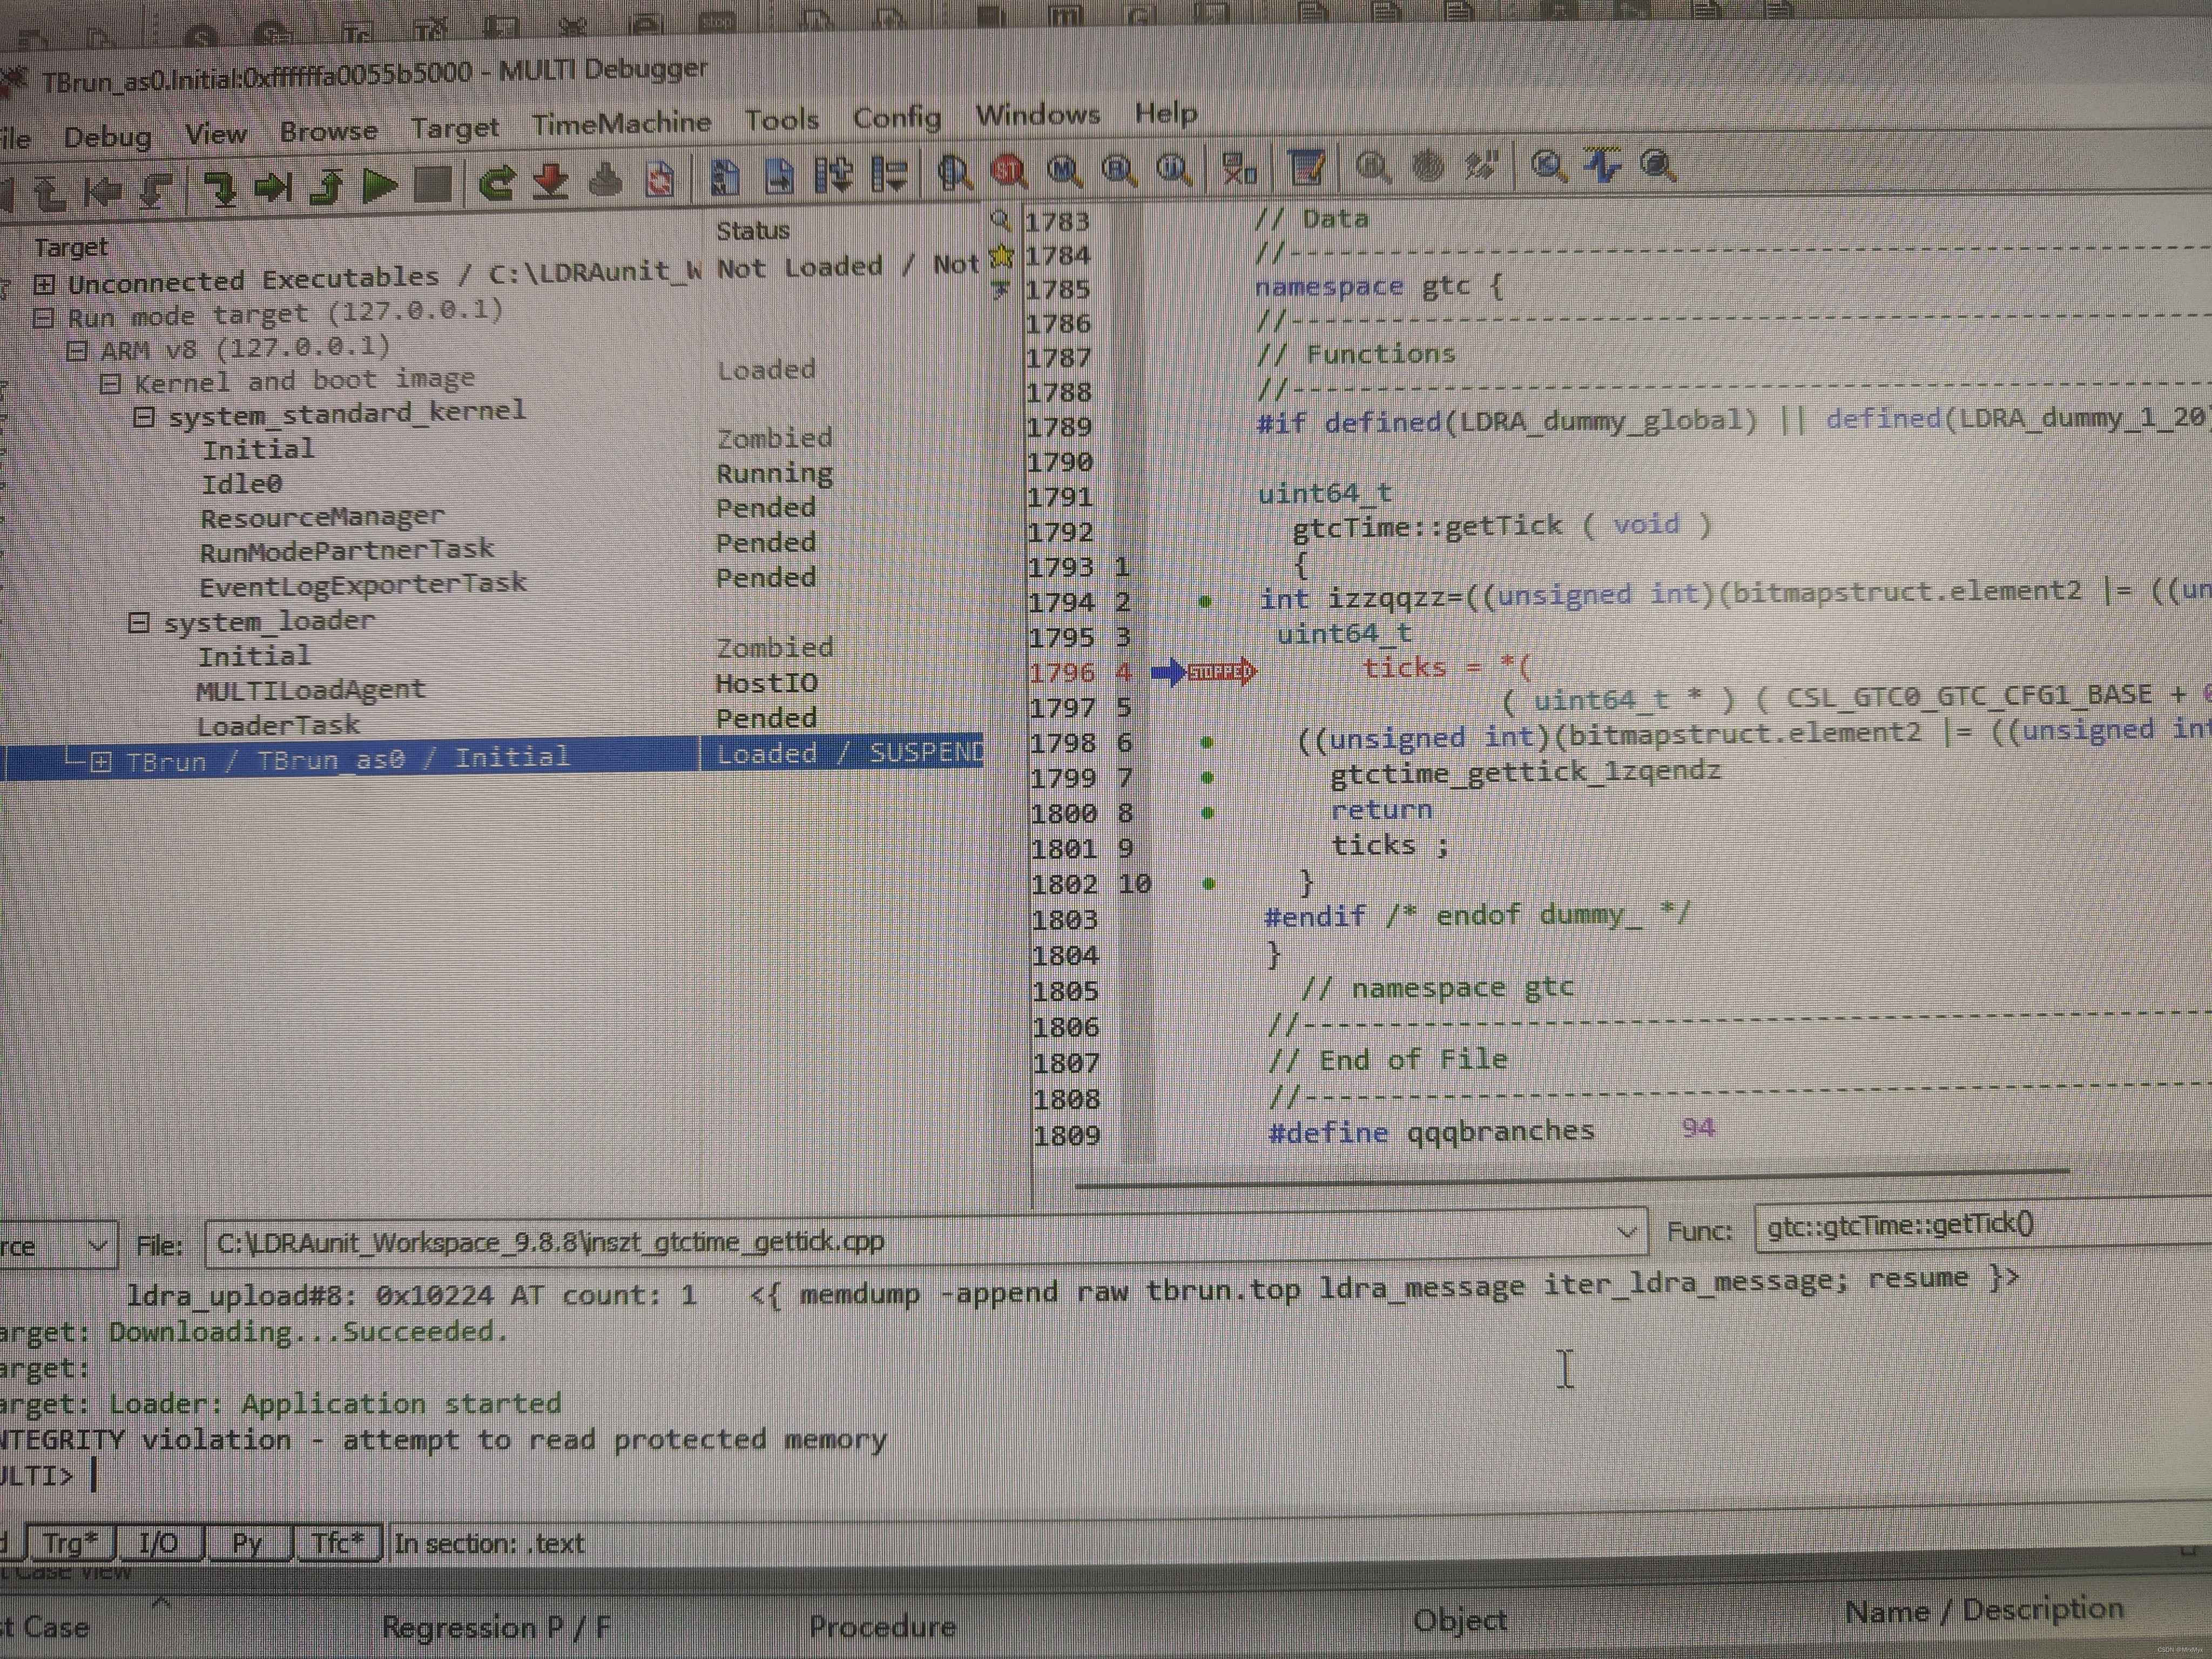2212x1659 pixels.
Task: Expand the Unconnected Executables tree node
Action: coord(43,285)
